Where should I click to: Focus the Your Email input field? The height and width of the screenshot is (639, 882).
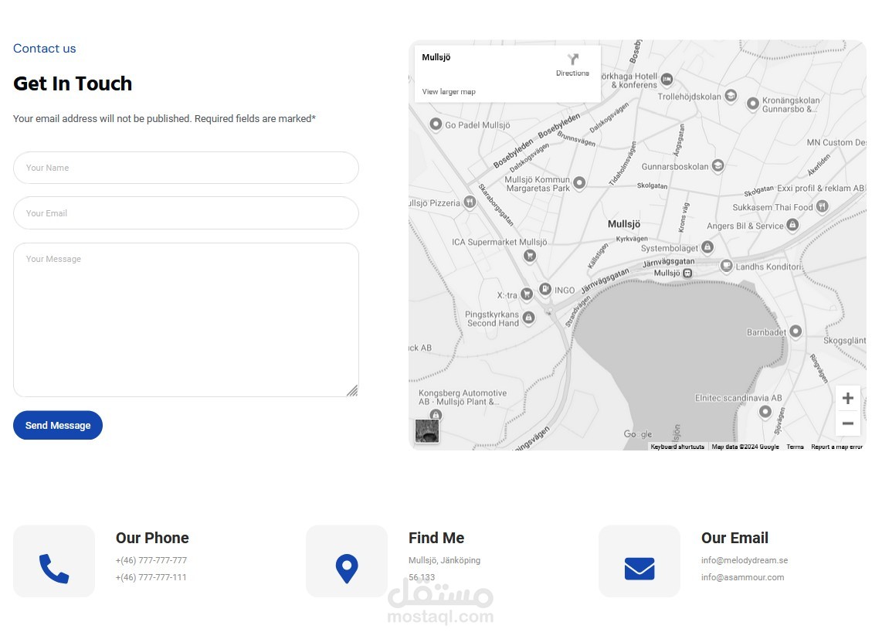(186, 213)
